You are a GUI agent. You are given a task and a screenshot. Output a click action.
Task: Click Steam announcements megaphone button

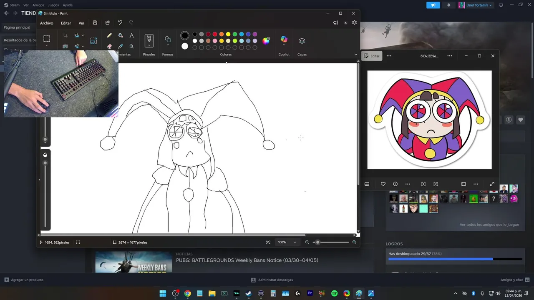pyautogui.click(x=433, y=5)
